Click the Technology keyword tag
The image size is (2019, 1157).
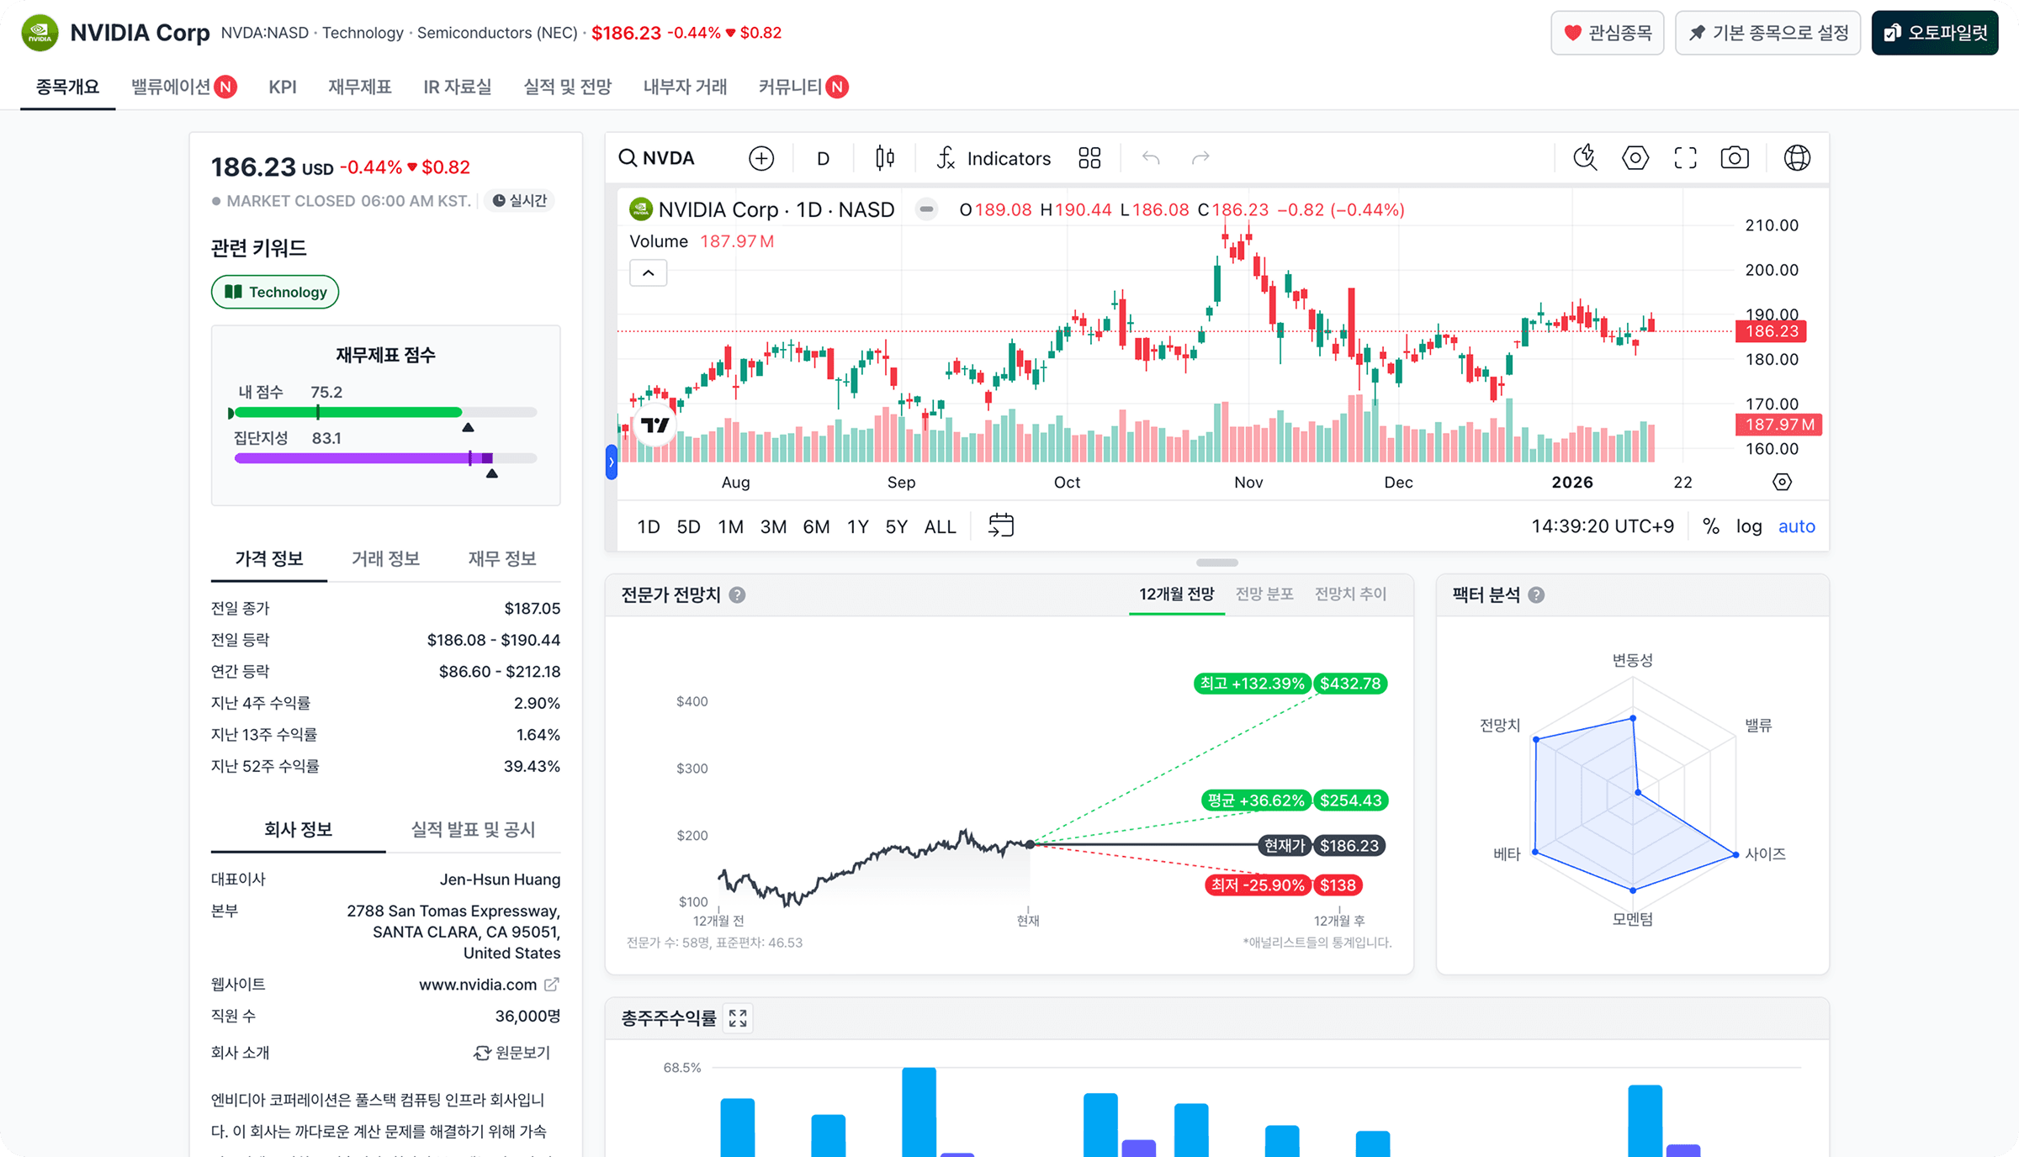click(275, 292)
